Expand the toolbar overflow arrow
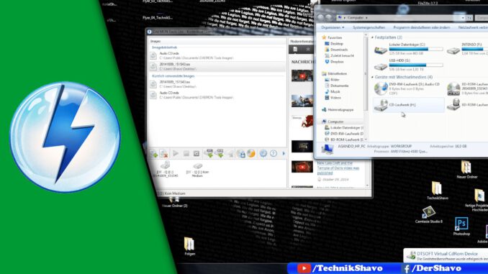 click(x=284, y=153)
